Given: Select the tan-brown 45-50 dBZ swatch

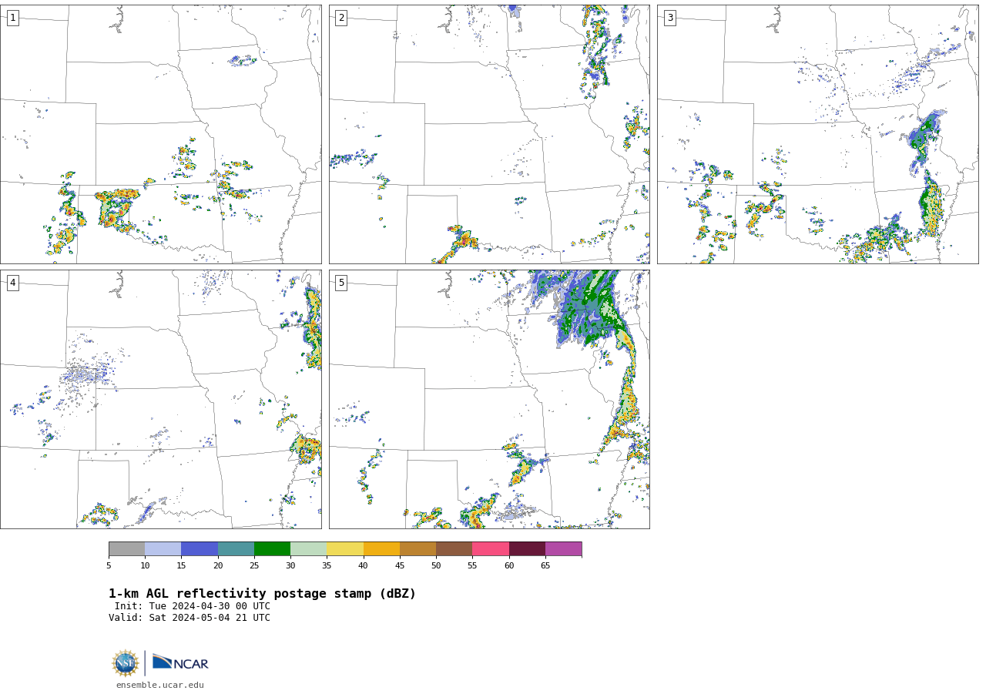Looking at the screenshot, I should coord(418,548).
